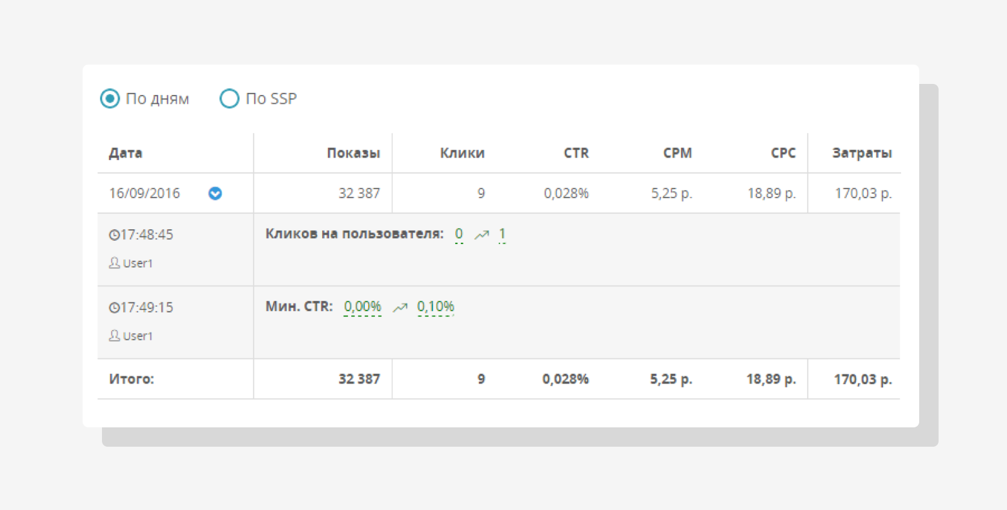This screenshot has height=510, width=1007.
Task: Select the 16/09/2016 date cell
Action: [x=145, y=193]
